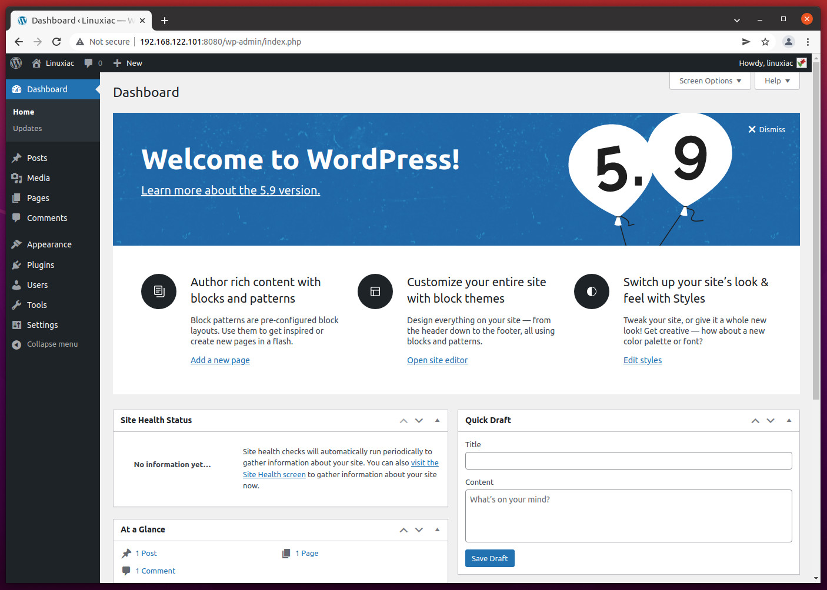
Task: Click the Plugins plug icon
Action: (16, 265)
